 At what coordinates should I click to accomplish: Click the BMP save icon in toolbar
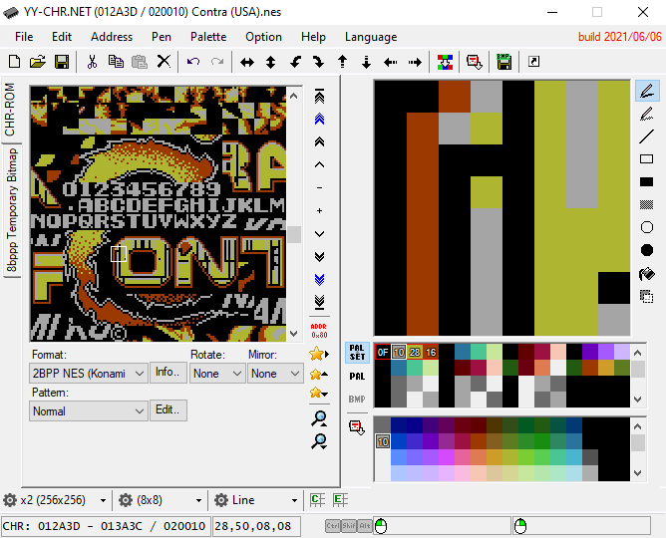(x=503, y=62)
